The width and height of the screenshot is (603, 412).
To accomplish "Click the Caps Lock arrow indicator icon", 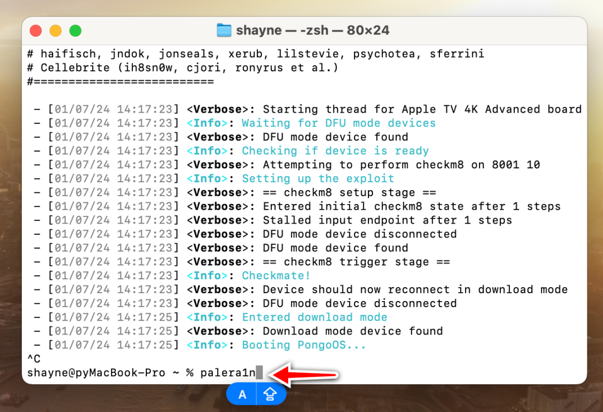I will [x=270, y=394].
